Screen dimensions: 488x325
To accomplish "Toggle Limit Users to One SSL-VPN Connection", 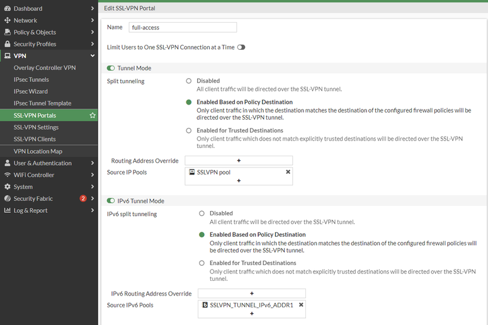I will (241, 47).
